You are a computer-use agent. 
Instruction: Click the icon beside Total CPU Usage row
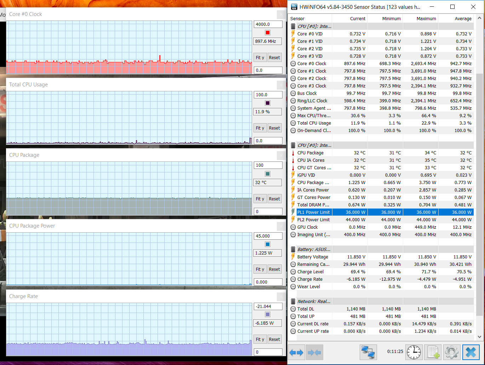click(x=293, y=123)
